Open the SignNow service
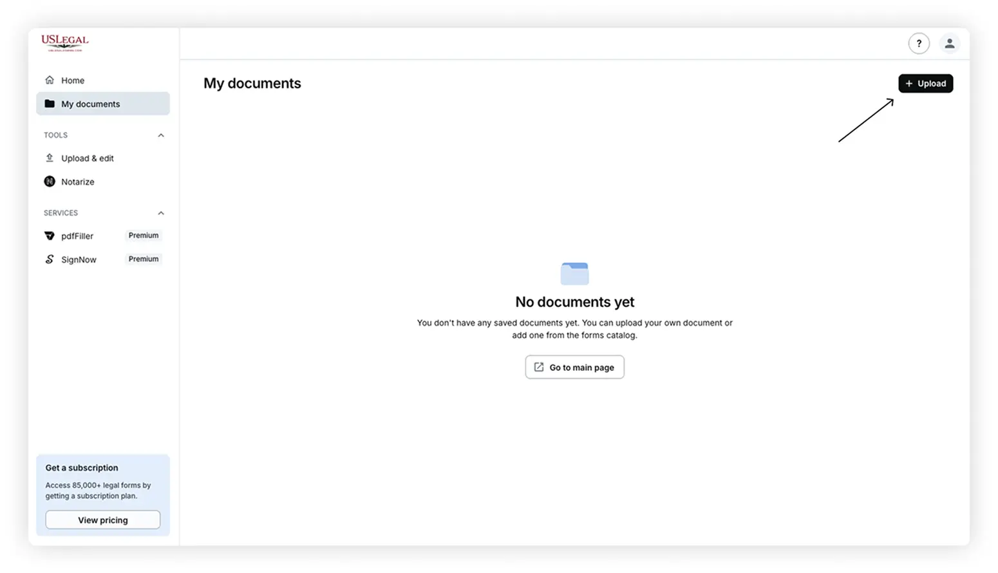The image size is (998, 573). (x=78, y=259)
